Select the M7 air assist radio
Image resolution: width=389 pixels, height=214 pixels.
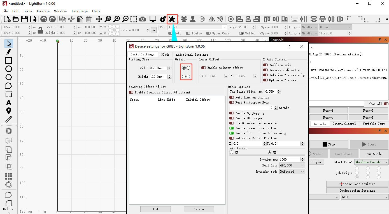coord(231,152)
